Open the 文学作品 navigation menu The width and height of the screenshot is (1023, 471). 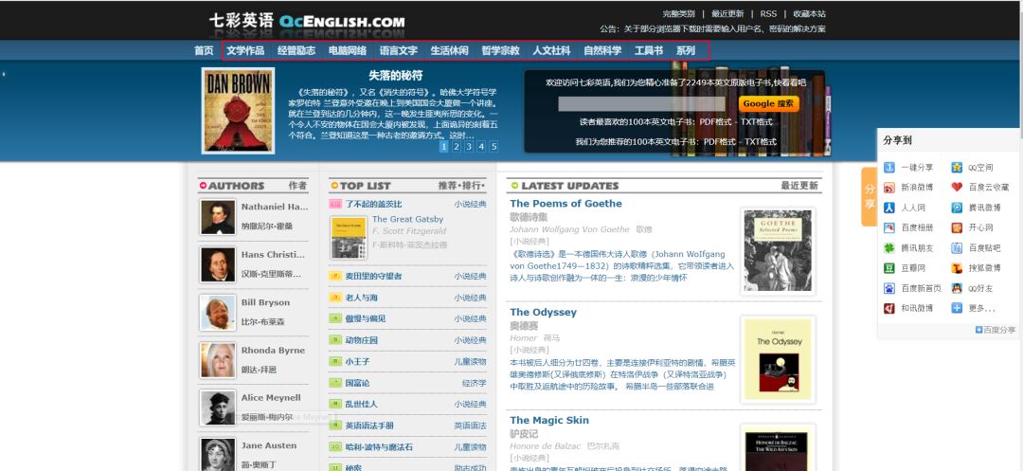pyautogui.click(x=245, y=50)
